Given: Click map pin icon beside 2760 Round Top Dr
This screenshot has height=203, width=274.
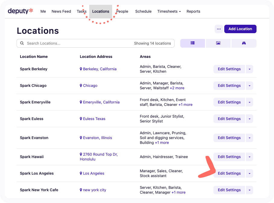Looking at the screenshot, I should tap(81, 154).
